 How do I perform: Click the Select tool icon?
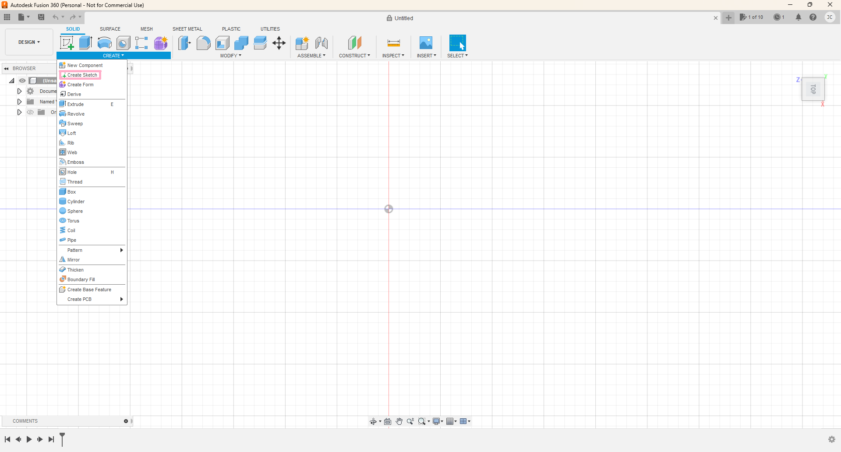click(458, 43)
